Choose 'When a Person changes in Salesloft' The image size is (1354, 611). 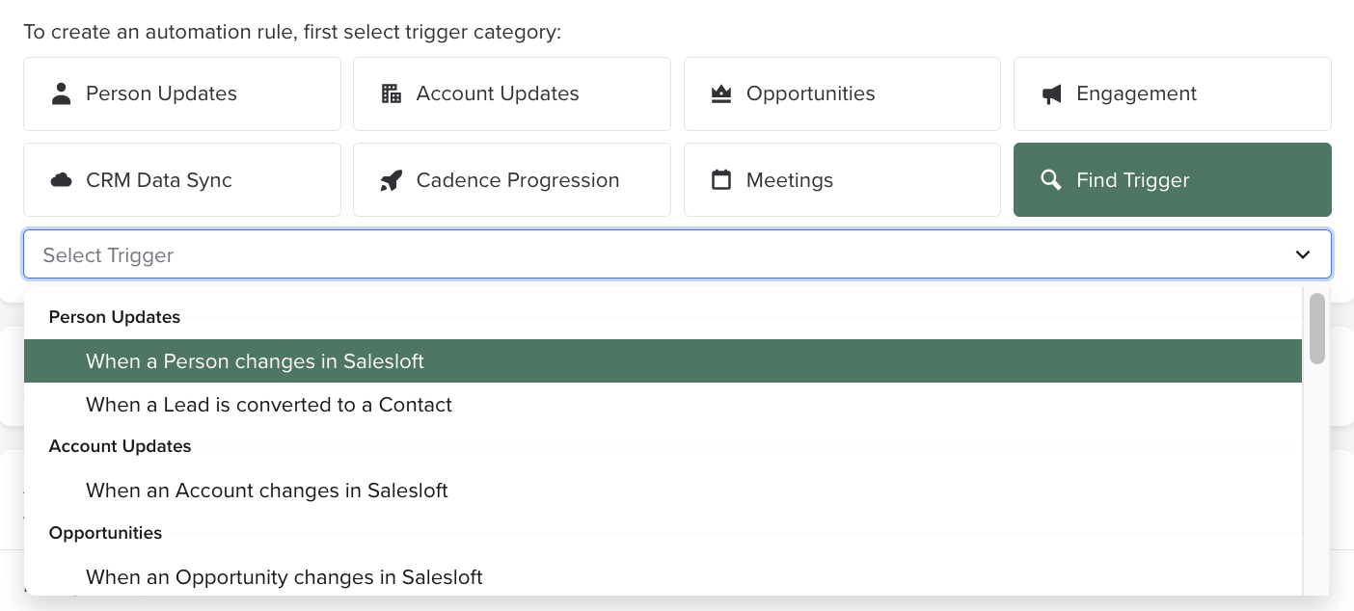(x=255, y=361)
